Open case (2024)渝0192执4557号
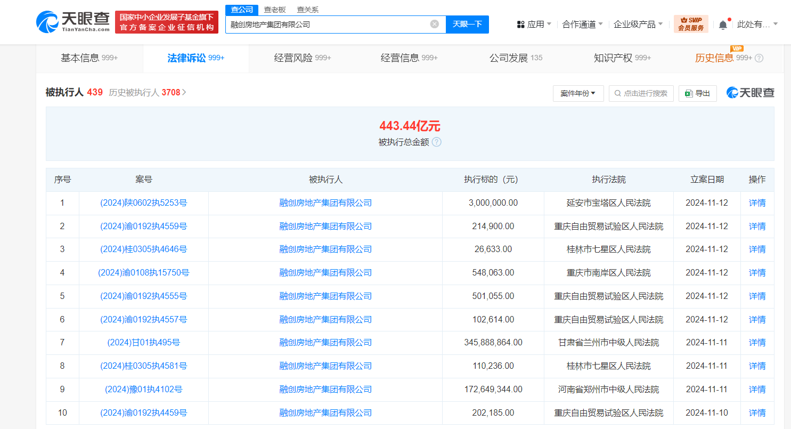This screenshot has width=791, height=429. coord(144,320)
